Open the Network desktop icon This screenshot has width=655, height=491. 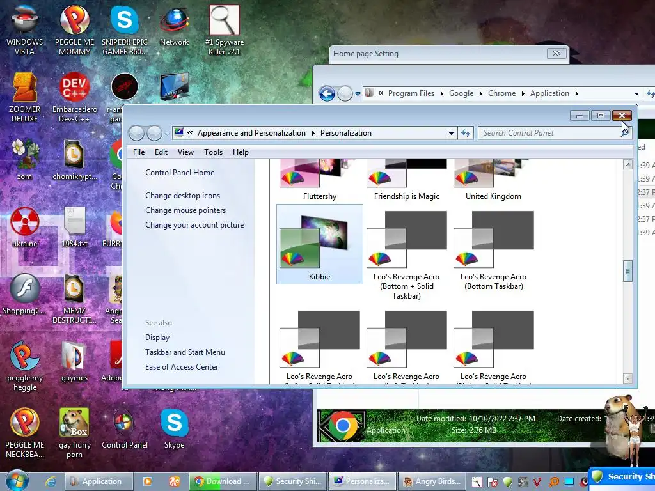click(x=174, y=26)
